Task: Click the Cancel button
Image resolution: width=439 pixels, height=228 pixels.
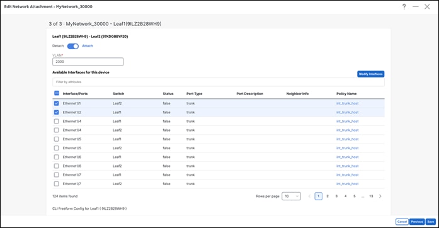Action: [x=402, y=222]
